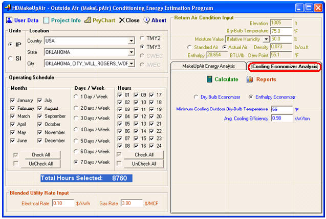The height and width of the screenshot is (219, 326).
Task: Open the Country dropdown showing USA
Action: (131, 41)
